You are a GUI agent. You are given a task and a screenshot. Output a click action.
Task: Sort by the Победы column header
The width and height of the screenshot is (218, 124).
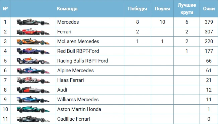pos(137,9)
